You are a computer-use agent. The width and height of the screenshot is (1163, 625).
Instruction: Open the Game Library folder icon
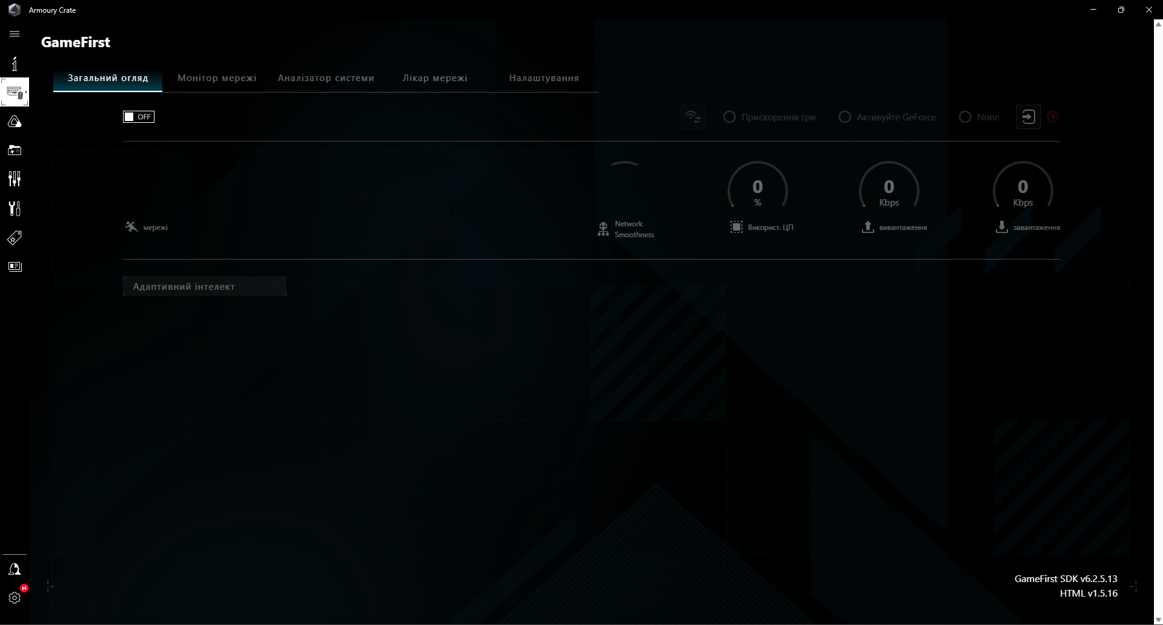tap(15, 150)
